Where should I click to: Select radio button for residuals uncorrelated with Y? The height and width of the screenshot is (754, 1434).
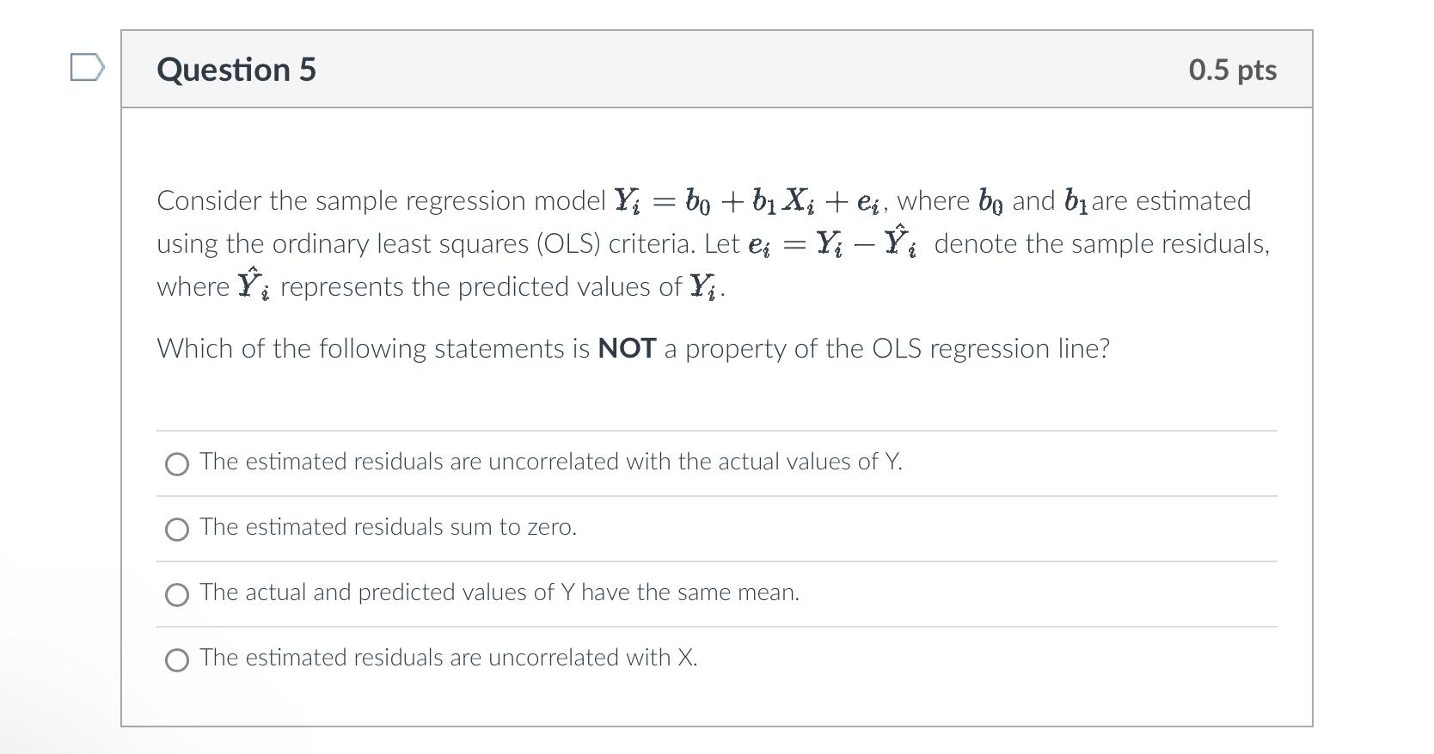pyautogui.click(x=176, y=464)
